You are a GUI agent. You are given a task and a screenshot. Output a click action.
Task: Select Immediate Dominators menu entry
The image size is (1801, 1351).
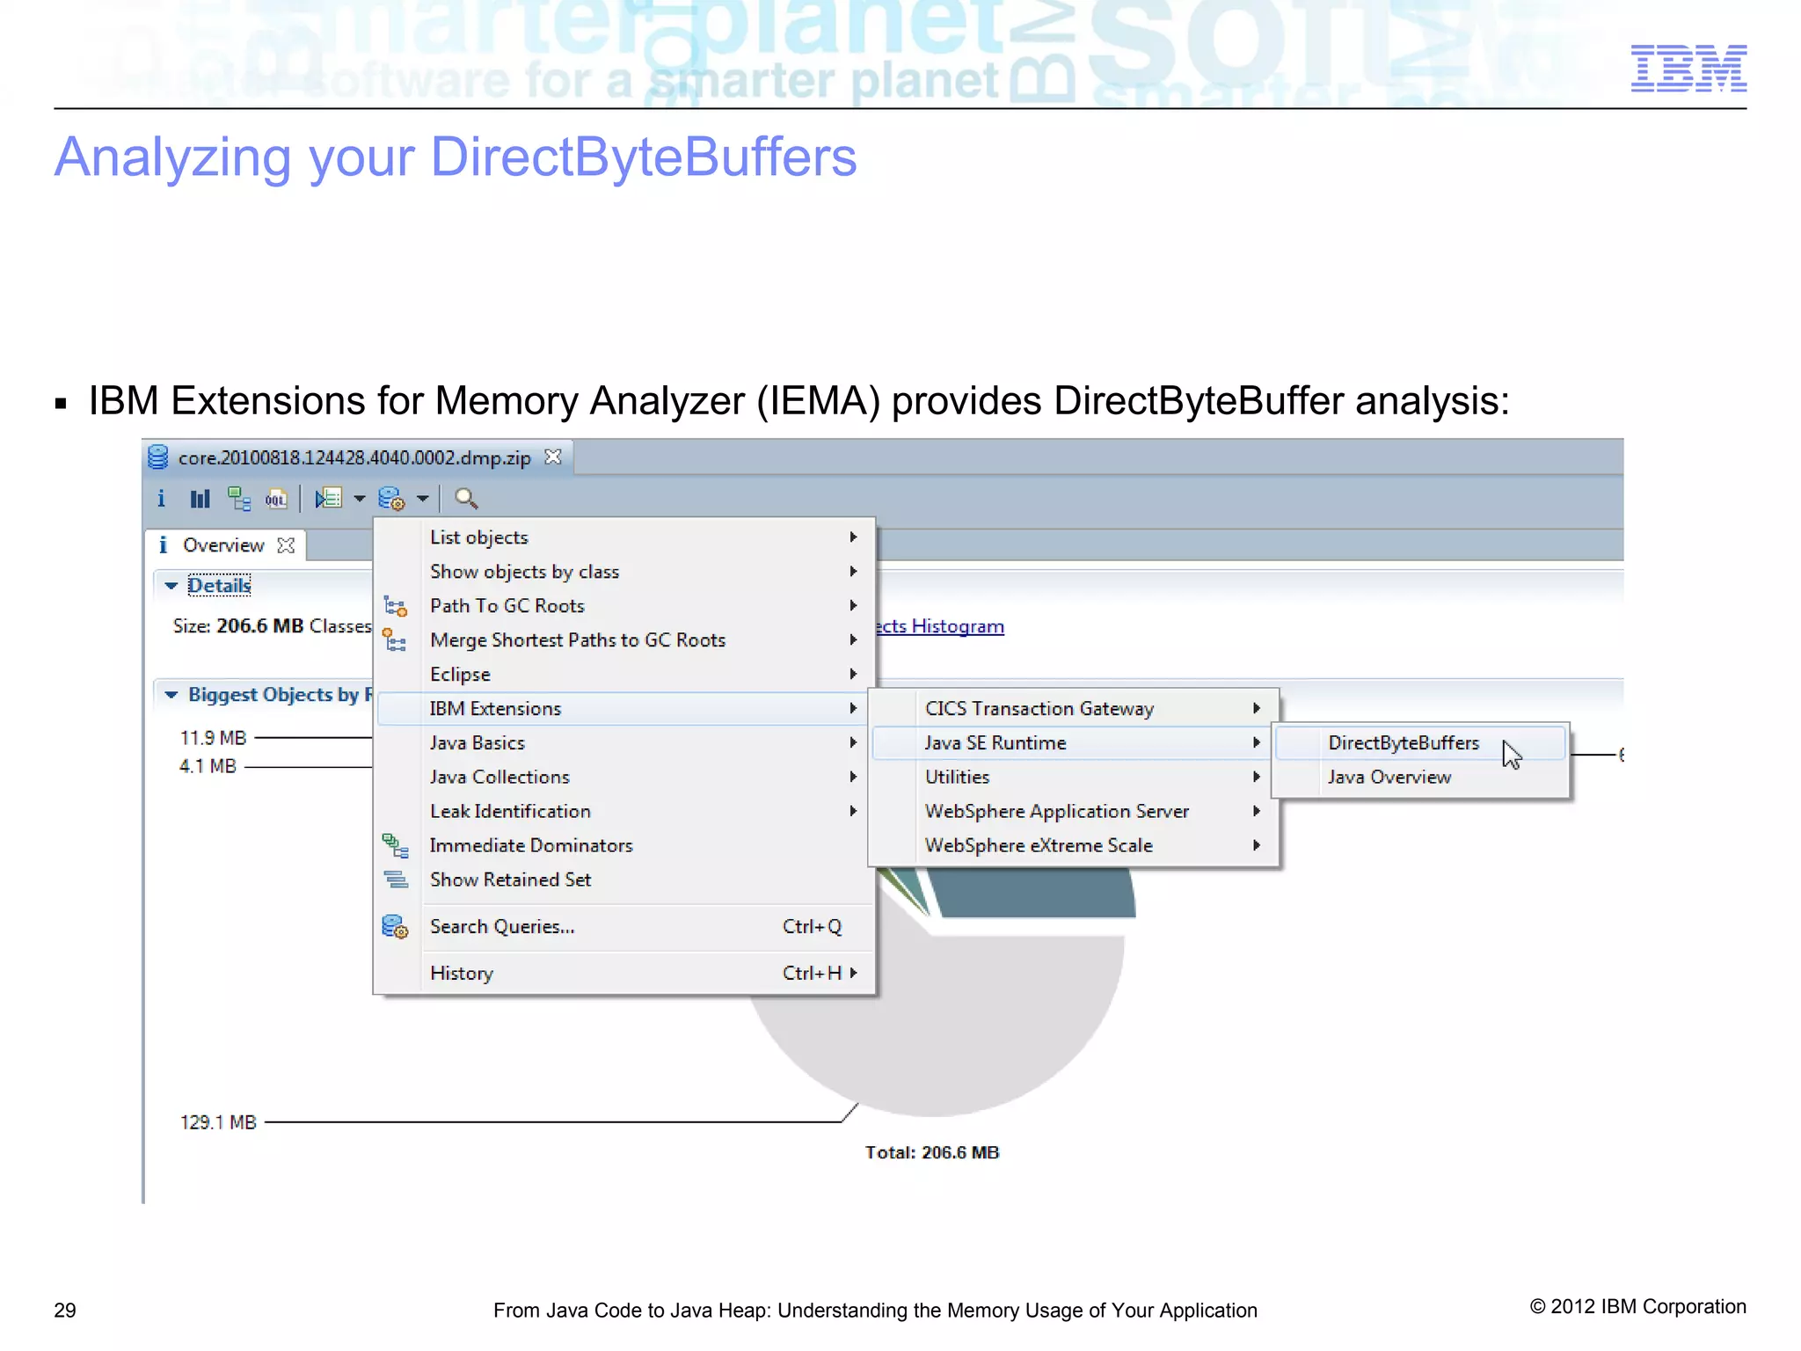click(624, 845)
